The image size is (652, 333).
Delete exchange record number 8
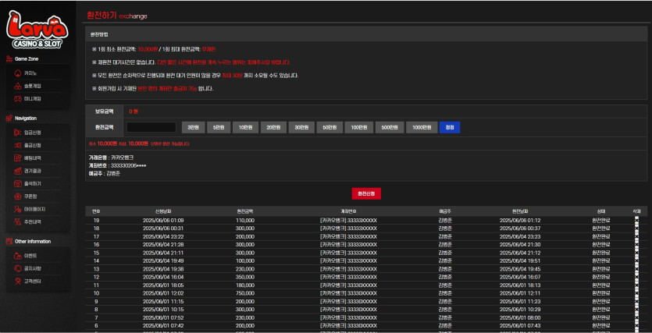click(636, 310)
